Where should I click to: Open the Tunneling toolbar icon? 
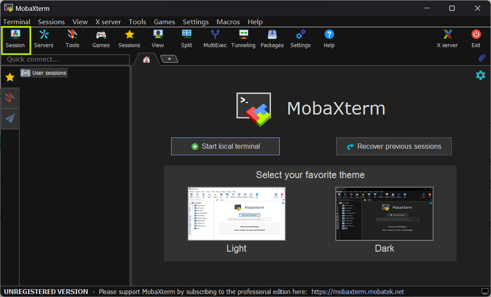point(243,39)
